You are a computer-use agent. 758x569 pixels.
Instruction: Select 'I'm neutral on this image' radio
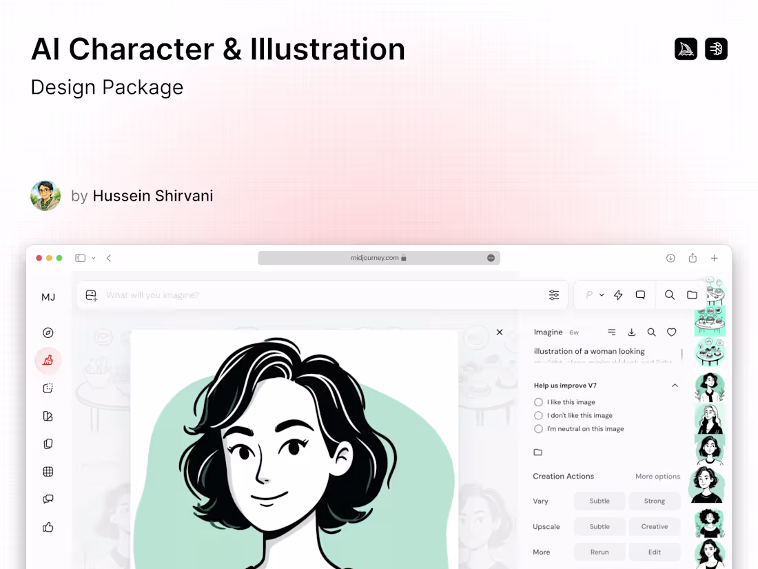click(x=539, y=429)
